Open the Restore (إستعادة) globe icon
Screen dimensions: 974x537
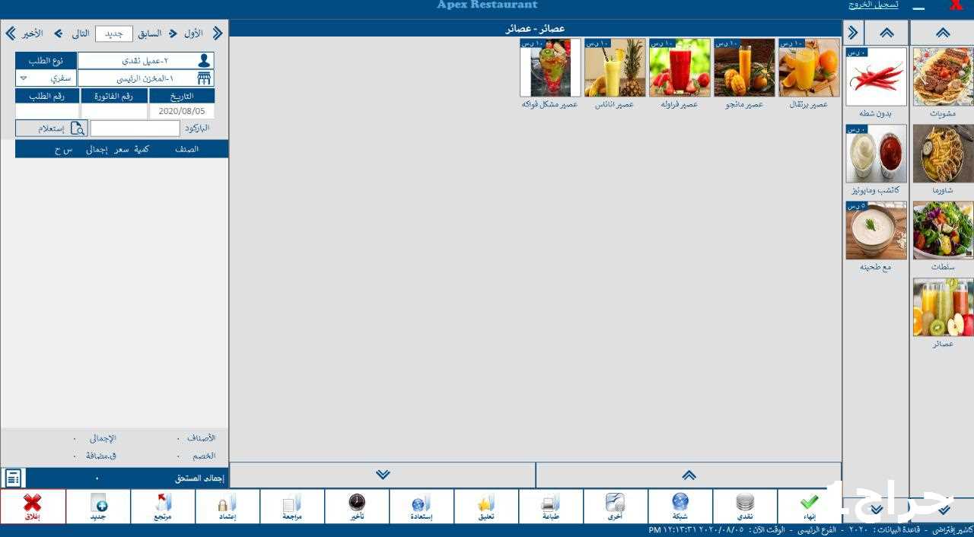tap(421, 506)
